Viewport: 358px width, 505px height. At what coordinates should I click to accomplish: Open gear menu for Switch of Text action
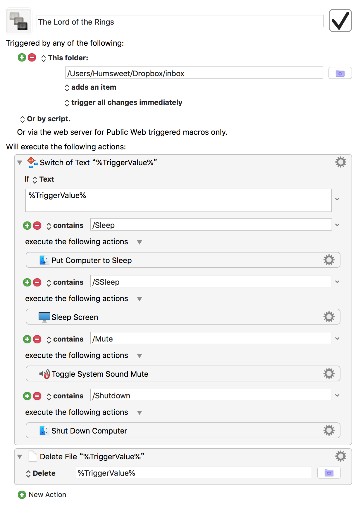[x=340, y=162]
